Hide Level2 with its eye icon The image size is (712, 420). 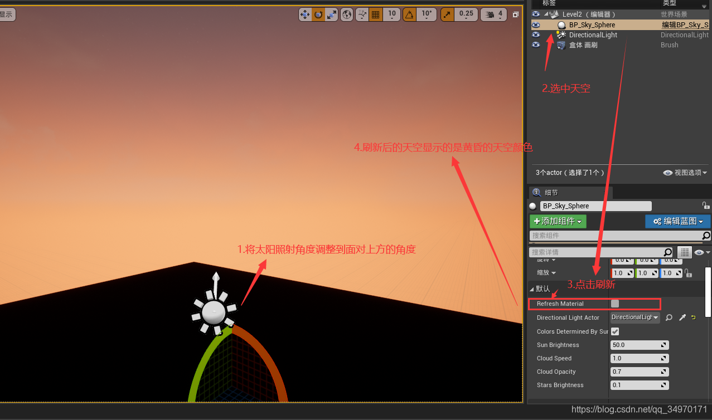536,14
